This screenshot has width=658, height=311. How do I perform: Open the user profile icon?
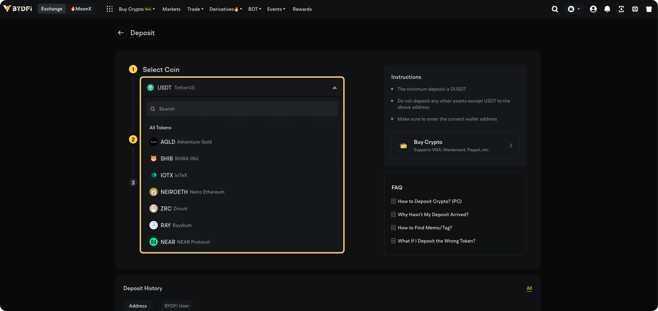593,9
